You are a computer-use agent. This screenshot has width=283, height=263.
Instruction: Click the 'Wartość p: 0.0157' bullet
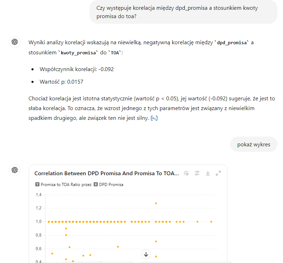tap(61, 82)
